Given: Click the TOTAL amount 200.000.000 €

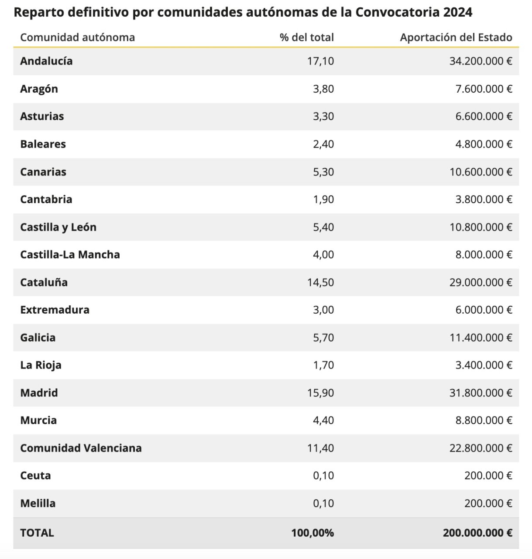Looking at the screenshot, I should click(477, 533).
